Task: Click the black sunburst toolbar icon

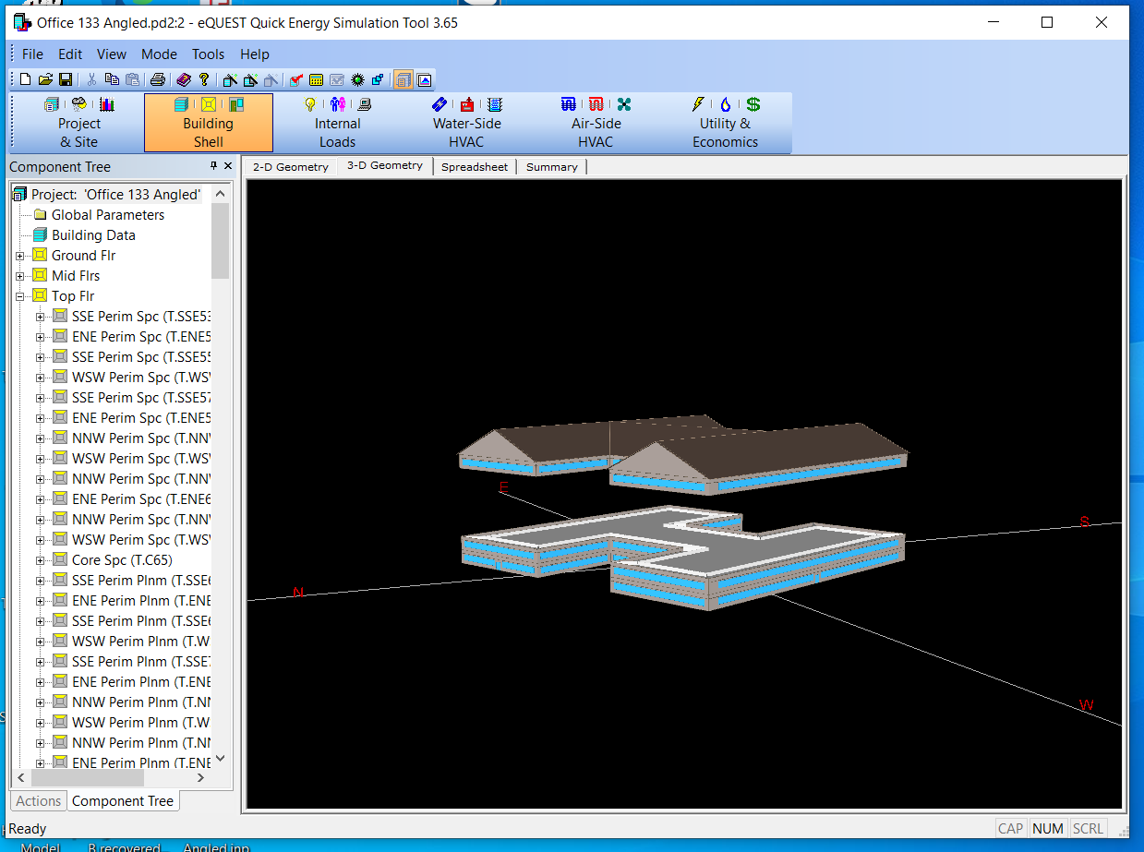Action: tap(357, 80)
